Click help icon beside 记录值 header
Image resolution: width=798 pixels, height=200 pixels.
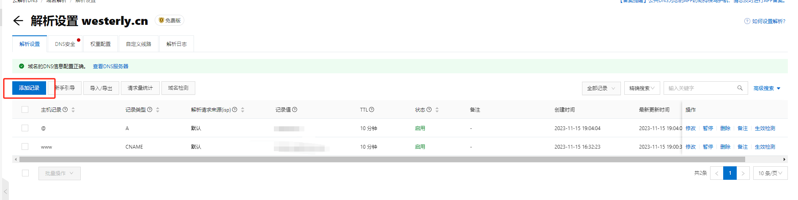point(295,109)
